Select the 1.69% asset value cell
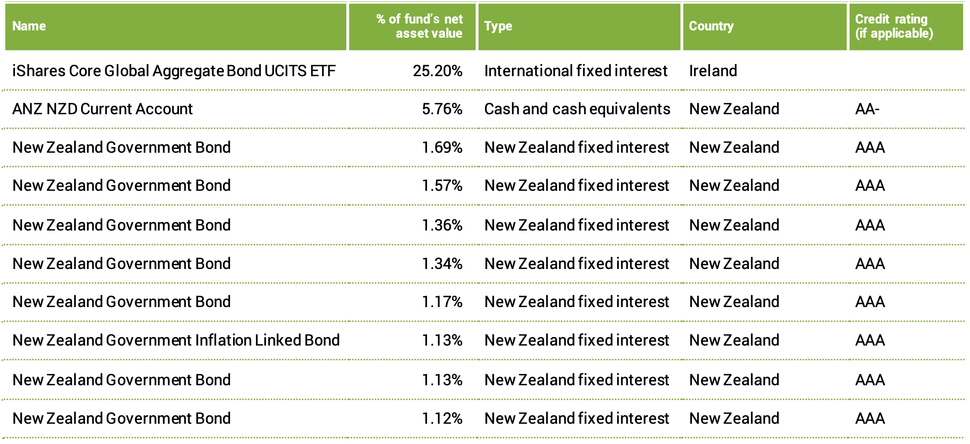Screen dimensions: 970x444 442,147
